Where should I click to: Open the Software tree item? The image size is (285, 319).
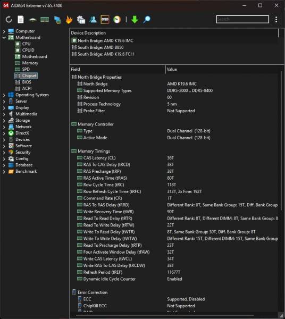[x=20, y=146]
